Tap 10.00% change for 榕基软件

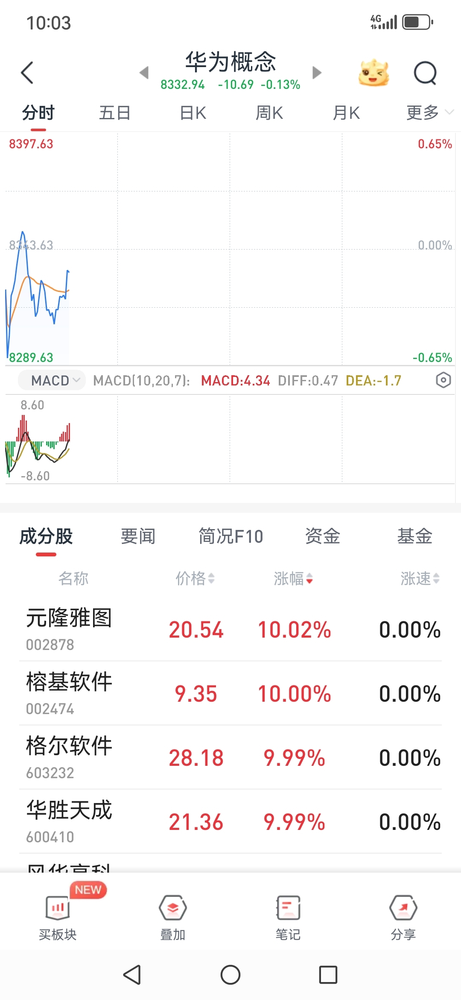tap(295, 694)
